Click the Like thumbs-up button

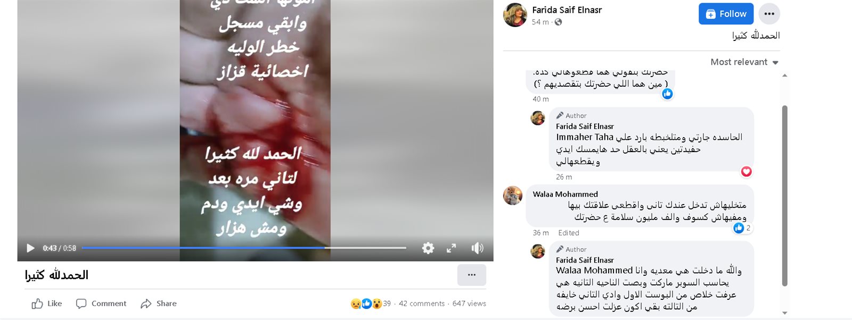coord(46,304)
